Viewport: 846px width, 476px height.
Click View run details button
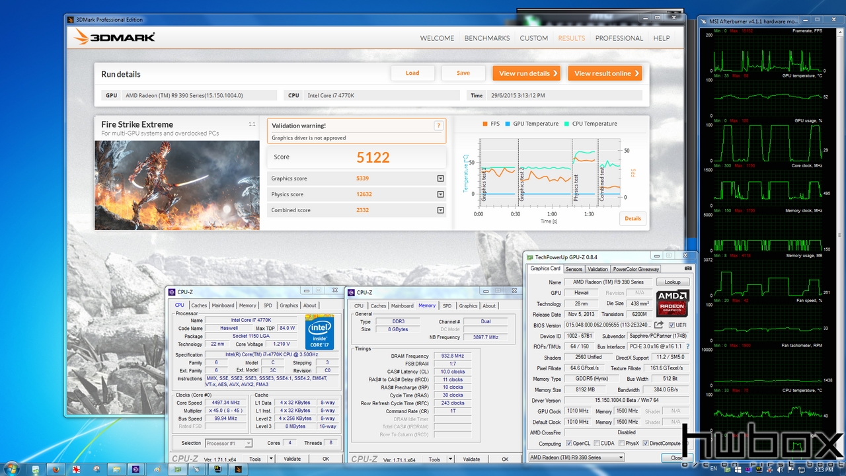(526, 73)
